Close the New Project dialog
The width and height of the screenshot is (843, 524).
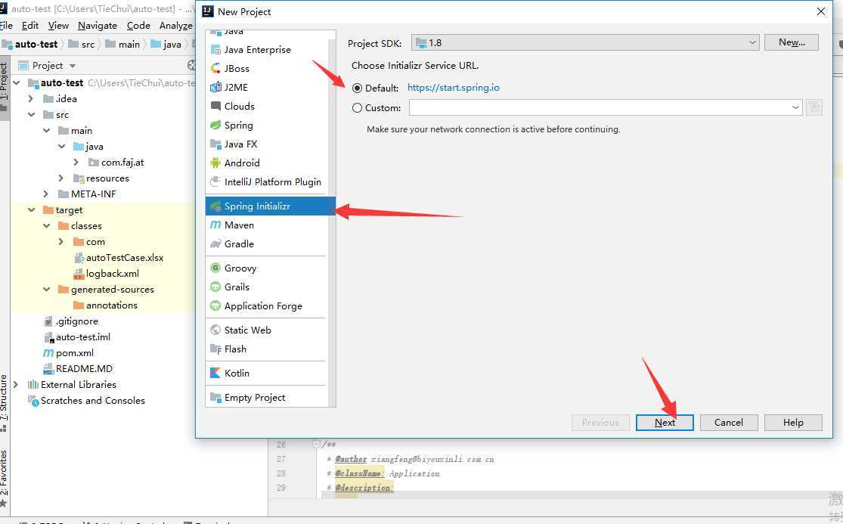point(821,11)
